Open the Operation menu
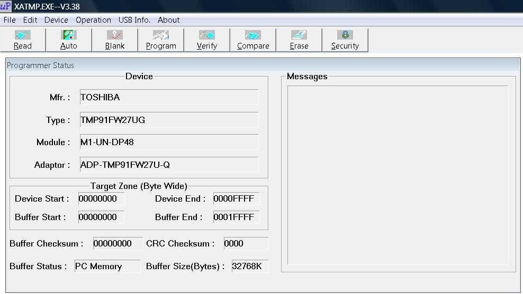Image resolution: width=523 pixels, height=294 pixels. pos(93,20)
